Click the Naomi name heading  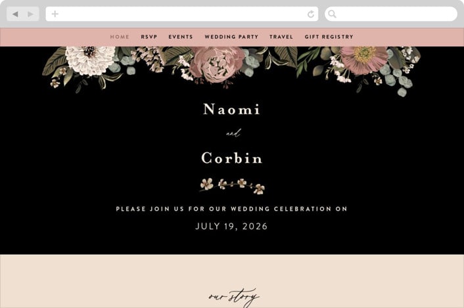point(232,109)
